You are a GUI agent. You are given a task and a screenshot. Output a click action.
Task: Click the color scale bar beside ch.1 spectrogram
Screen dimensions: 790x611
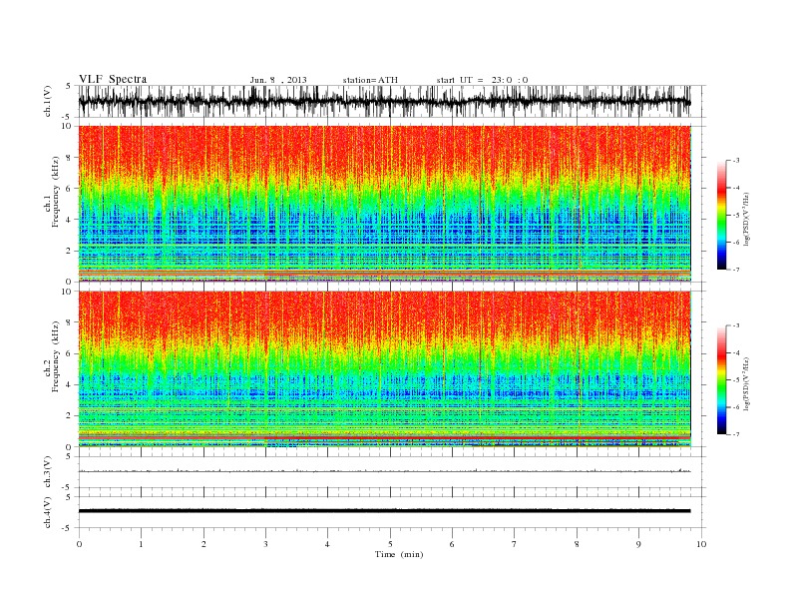(721, 215)
